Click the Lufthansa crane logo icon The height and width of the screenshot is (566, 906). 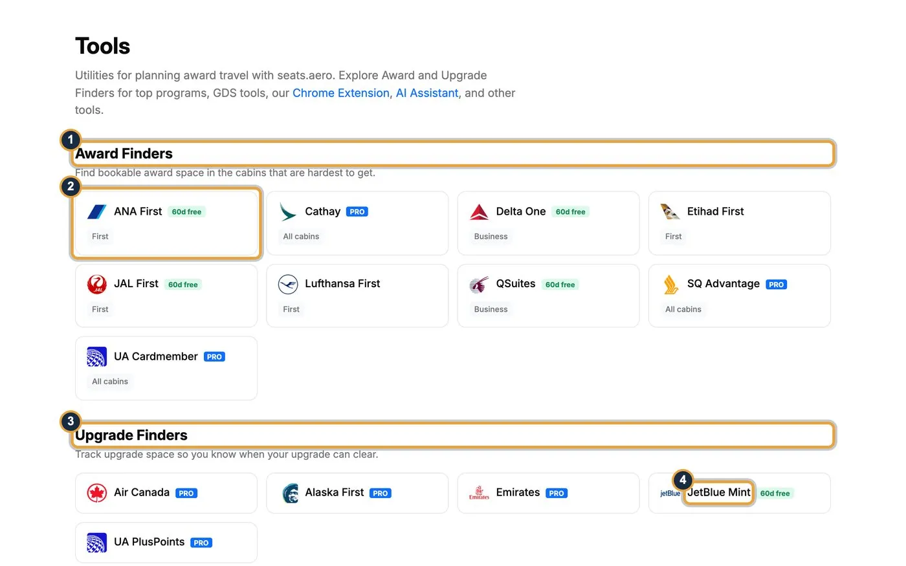click(x=288, y=284)
